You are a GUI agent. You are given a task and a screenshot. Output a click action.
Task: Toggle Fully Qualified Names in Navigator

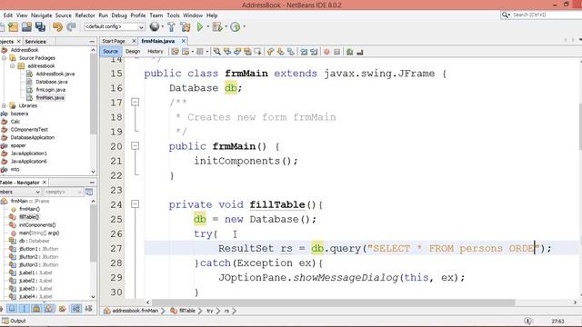pos(62,309)
